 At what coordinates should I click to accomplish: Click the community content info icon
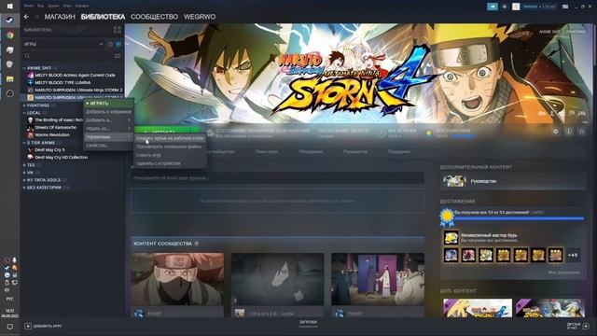197,244
